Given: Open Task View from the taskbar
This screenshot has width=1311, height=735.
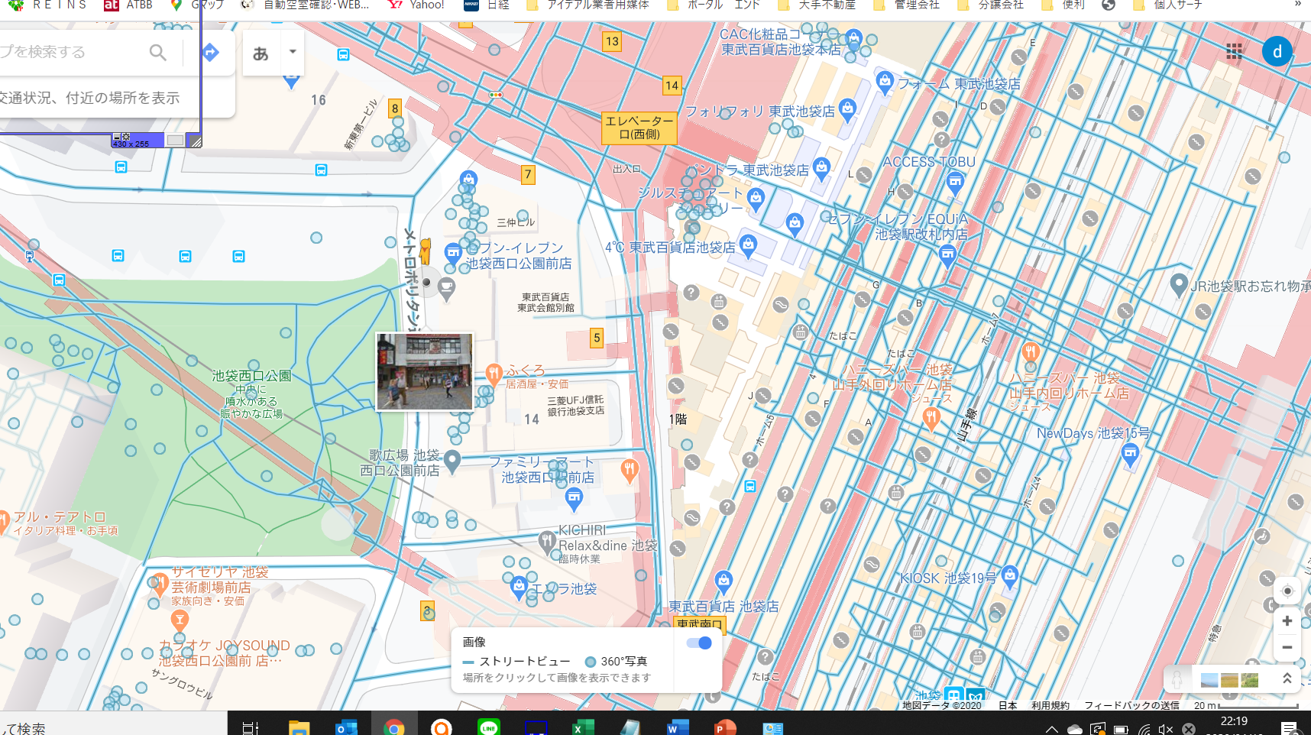Looking at the screenshot, I should coord(251,727).
